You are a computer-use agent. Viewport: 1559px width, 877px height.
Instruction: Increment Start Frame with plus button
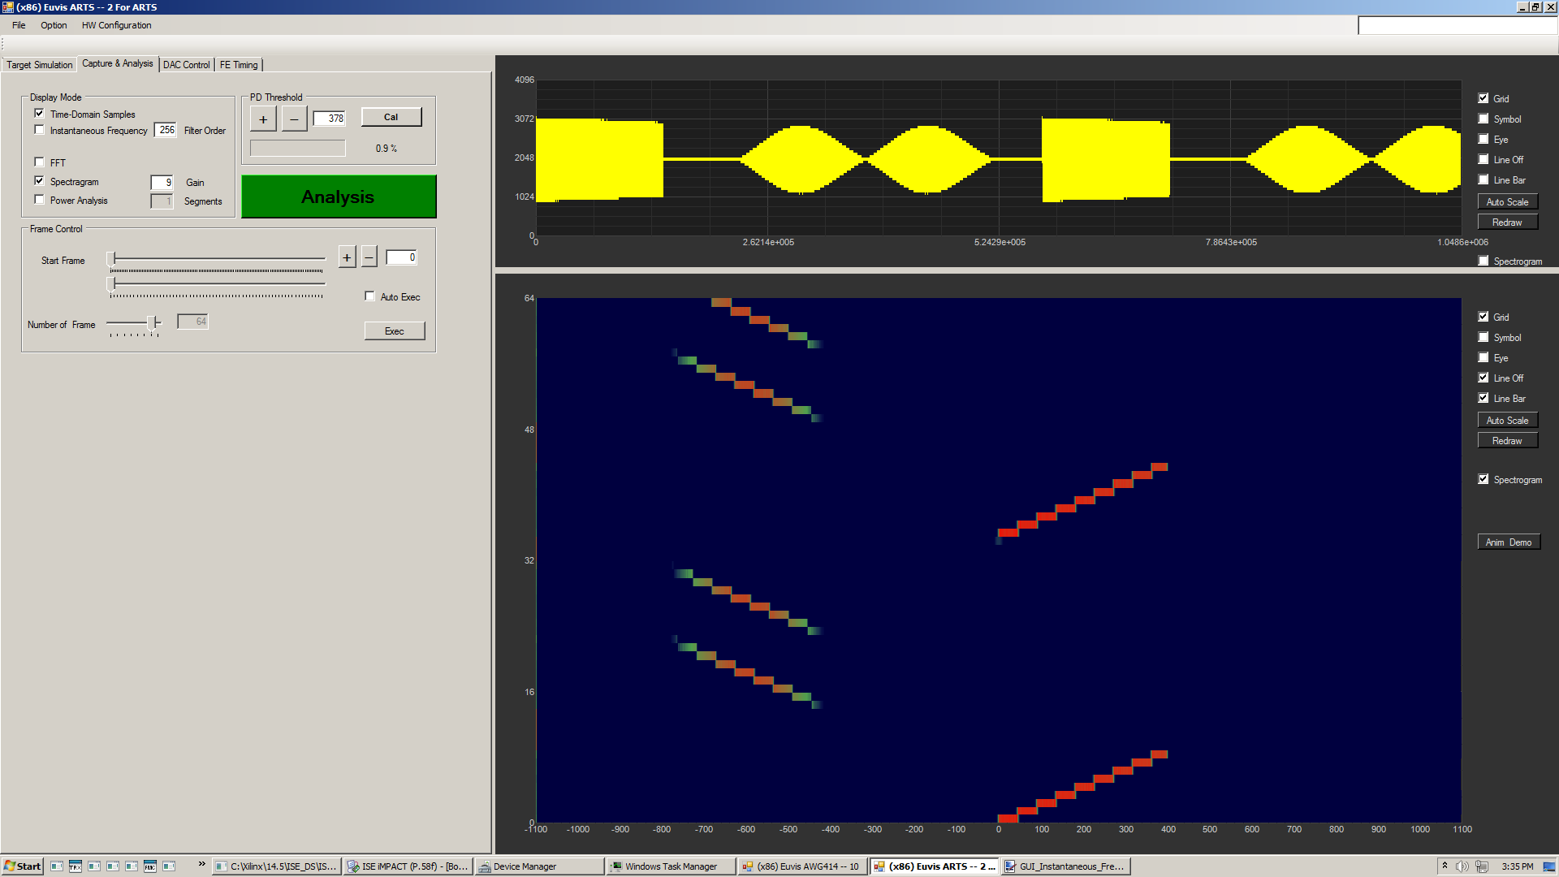(x=347, y=257)
